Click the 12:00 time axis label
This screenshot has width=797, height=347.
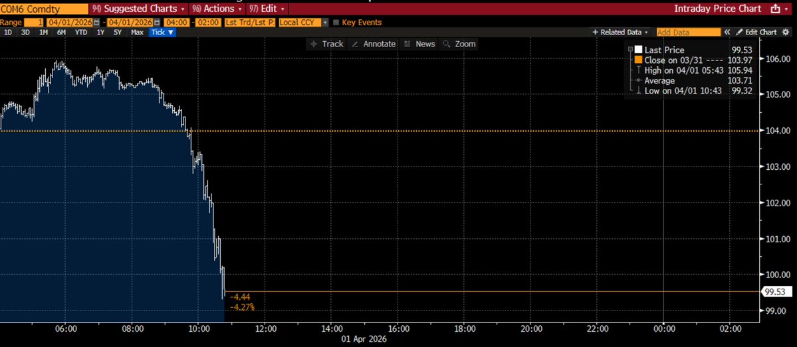coord(265,328)
